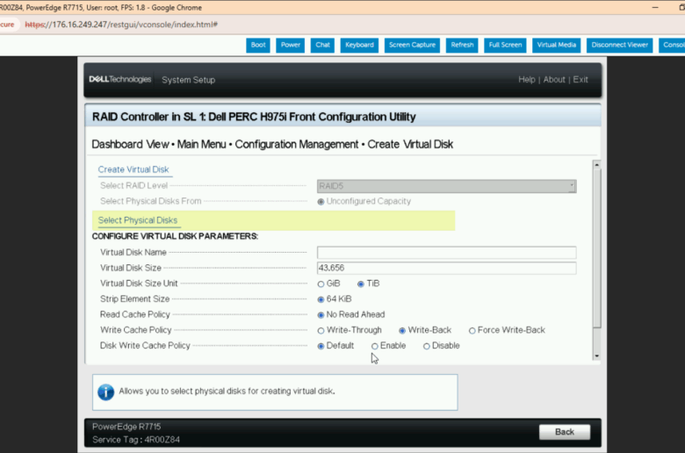Click the blue info icon
This screenshot has width=685, height=453.
pos(105,392)
